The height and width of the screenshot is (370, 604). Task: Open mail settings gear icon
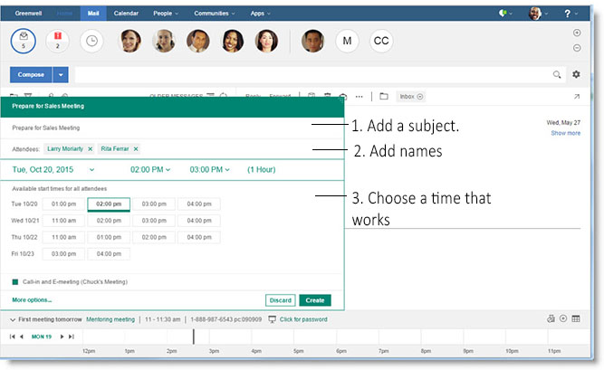pyautogui.click(x=576, y=74)
